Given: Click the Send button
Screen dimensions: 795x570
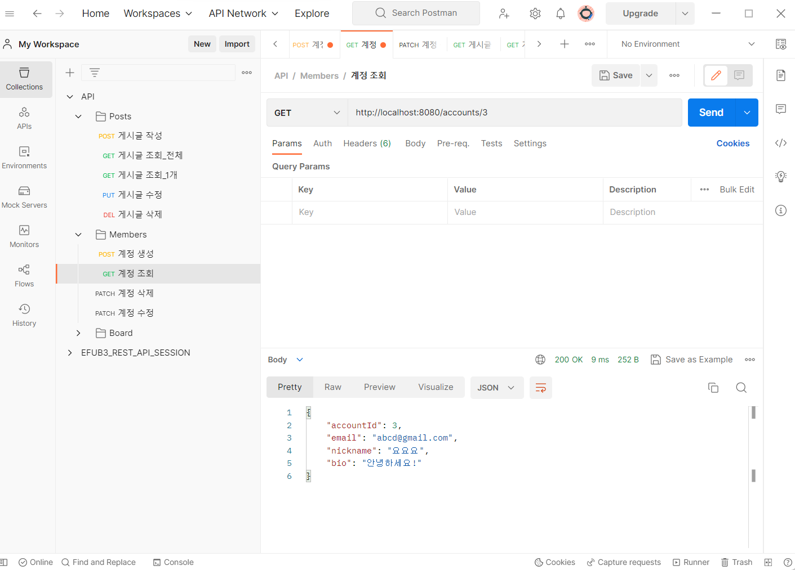Looking at the screenshot, I should 711,113.
